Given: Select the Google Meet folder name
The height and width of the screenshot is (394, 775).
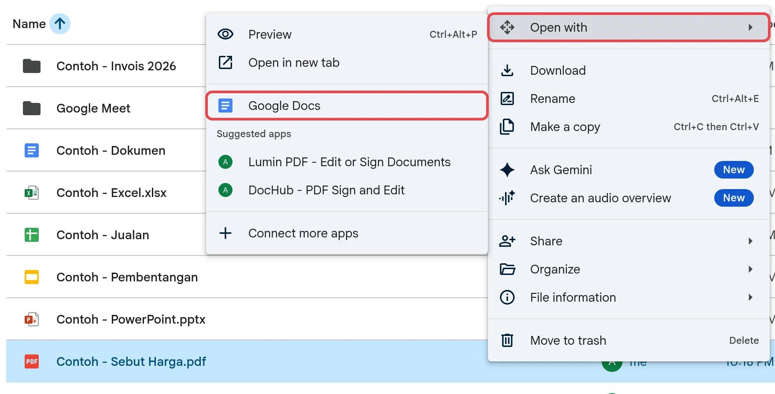Looking at the screenshot, I should coord(93,108).
